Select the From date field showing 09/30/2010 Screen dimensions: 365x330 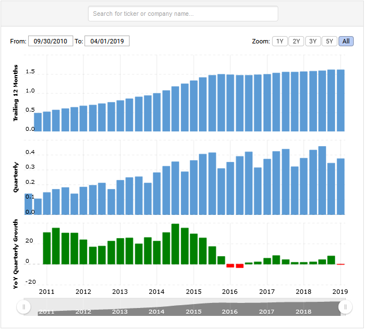(x=51, y=41)
